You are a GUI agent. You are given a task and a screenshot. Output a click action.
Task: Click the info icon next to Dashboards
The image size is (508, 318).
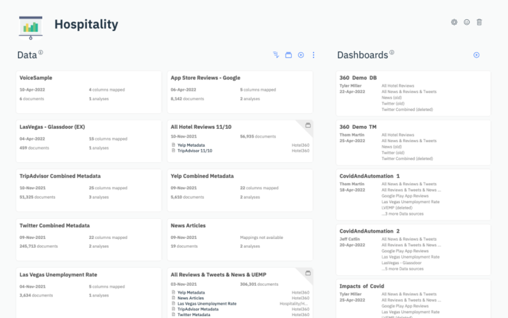pyautogui.click(x=392, y=52)
